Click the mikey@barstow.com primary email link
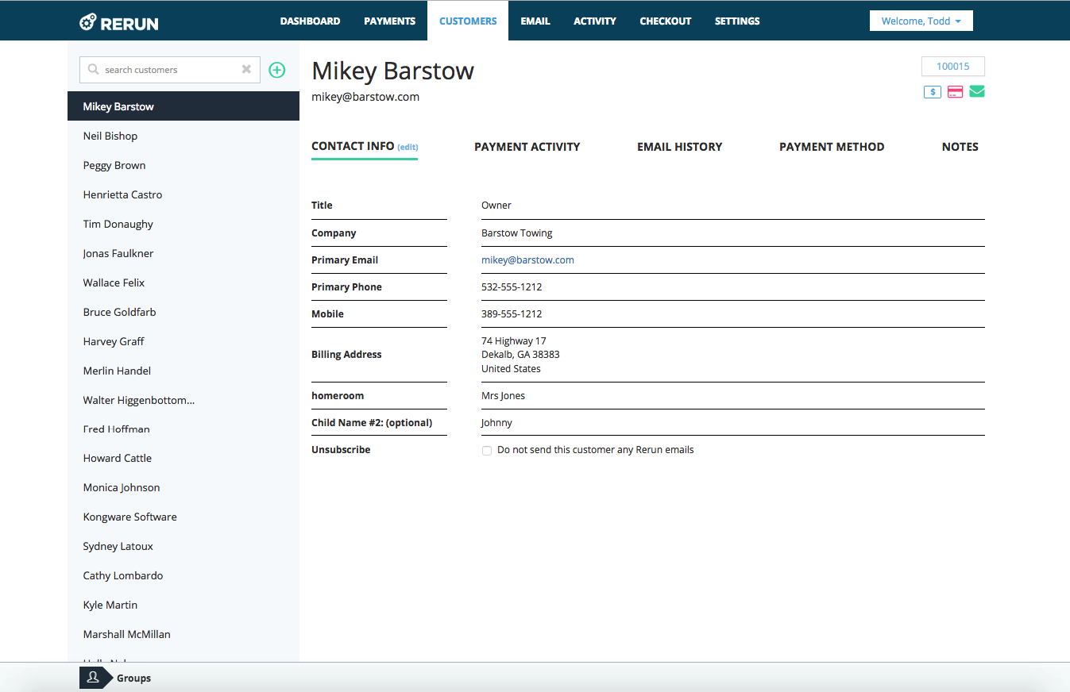The image size is (1070, 692). tap(527, 260)
